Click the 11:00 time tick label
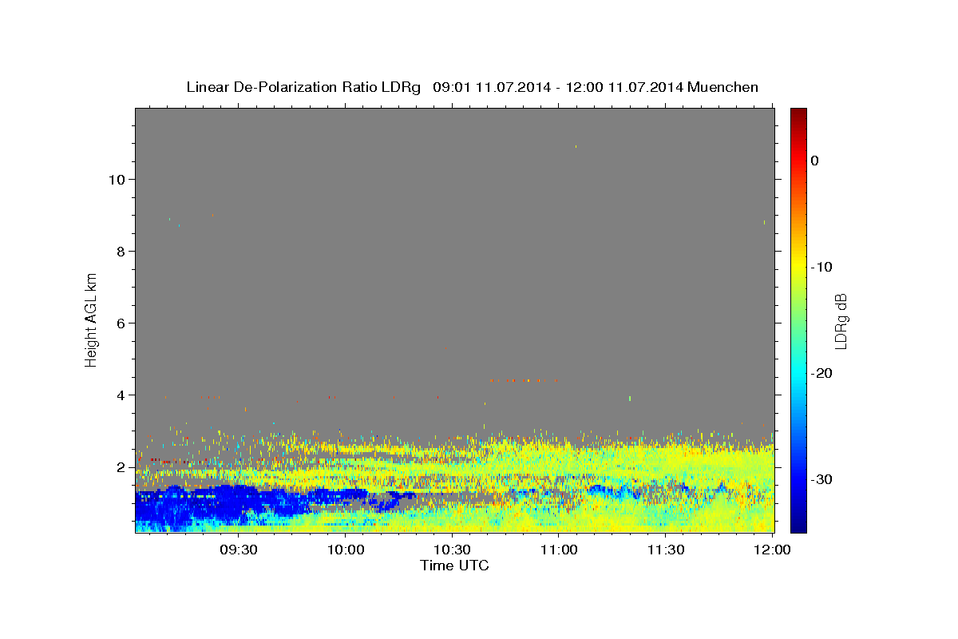Screen dimensions: 958x639 tap(558, 550)
